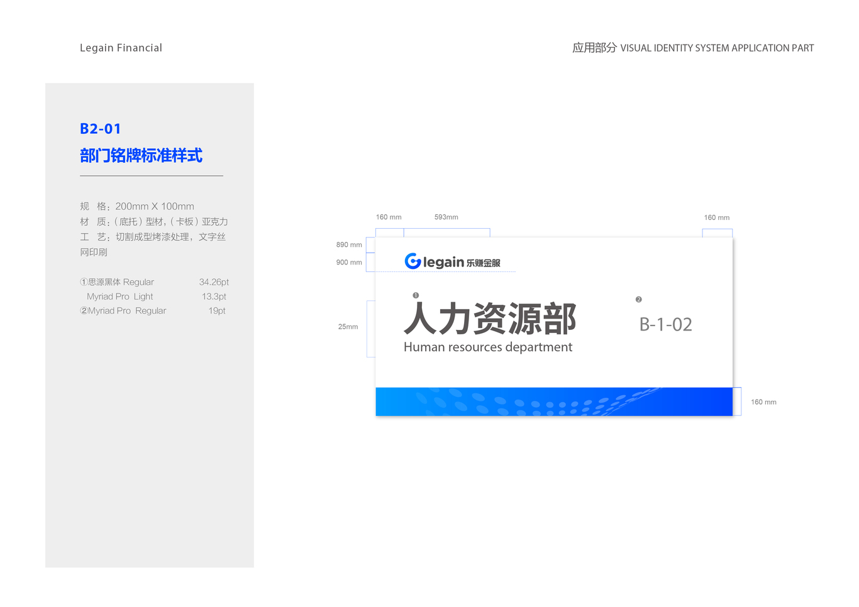This screenshot has width=859, height=607.
Task: Click the 900 mm dimension label
Action: tap(349, 262)
